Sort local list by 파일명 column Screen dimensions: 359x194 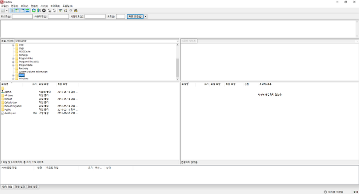click(x=11, y=84)
